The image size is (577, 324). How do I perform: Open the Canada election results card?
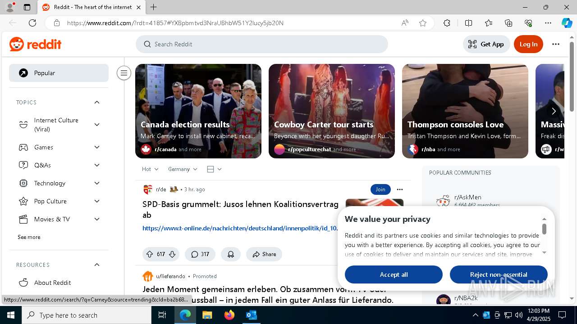pos(198,111)
